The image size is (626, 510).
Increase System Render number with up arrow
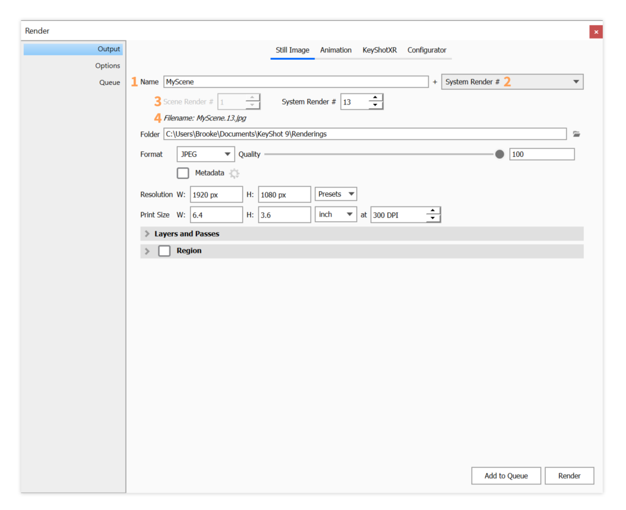375,98
